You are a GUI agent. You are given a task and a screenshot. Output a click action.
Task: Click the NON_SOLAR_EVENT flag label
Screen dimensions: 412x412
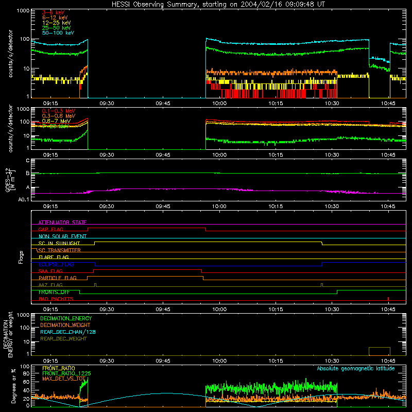[x=62, y=236]
